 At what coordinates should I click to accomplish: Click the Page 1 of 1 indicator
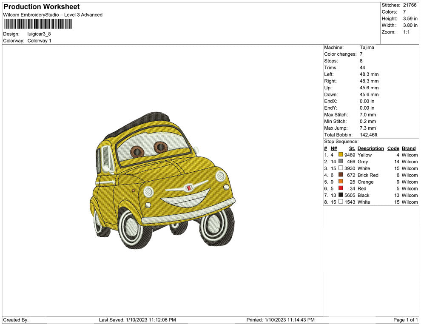point(406,320)
